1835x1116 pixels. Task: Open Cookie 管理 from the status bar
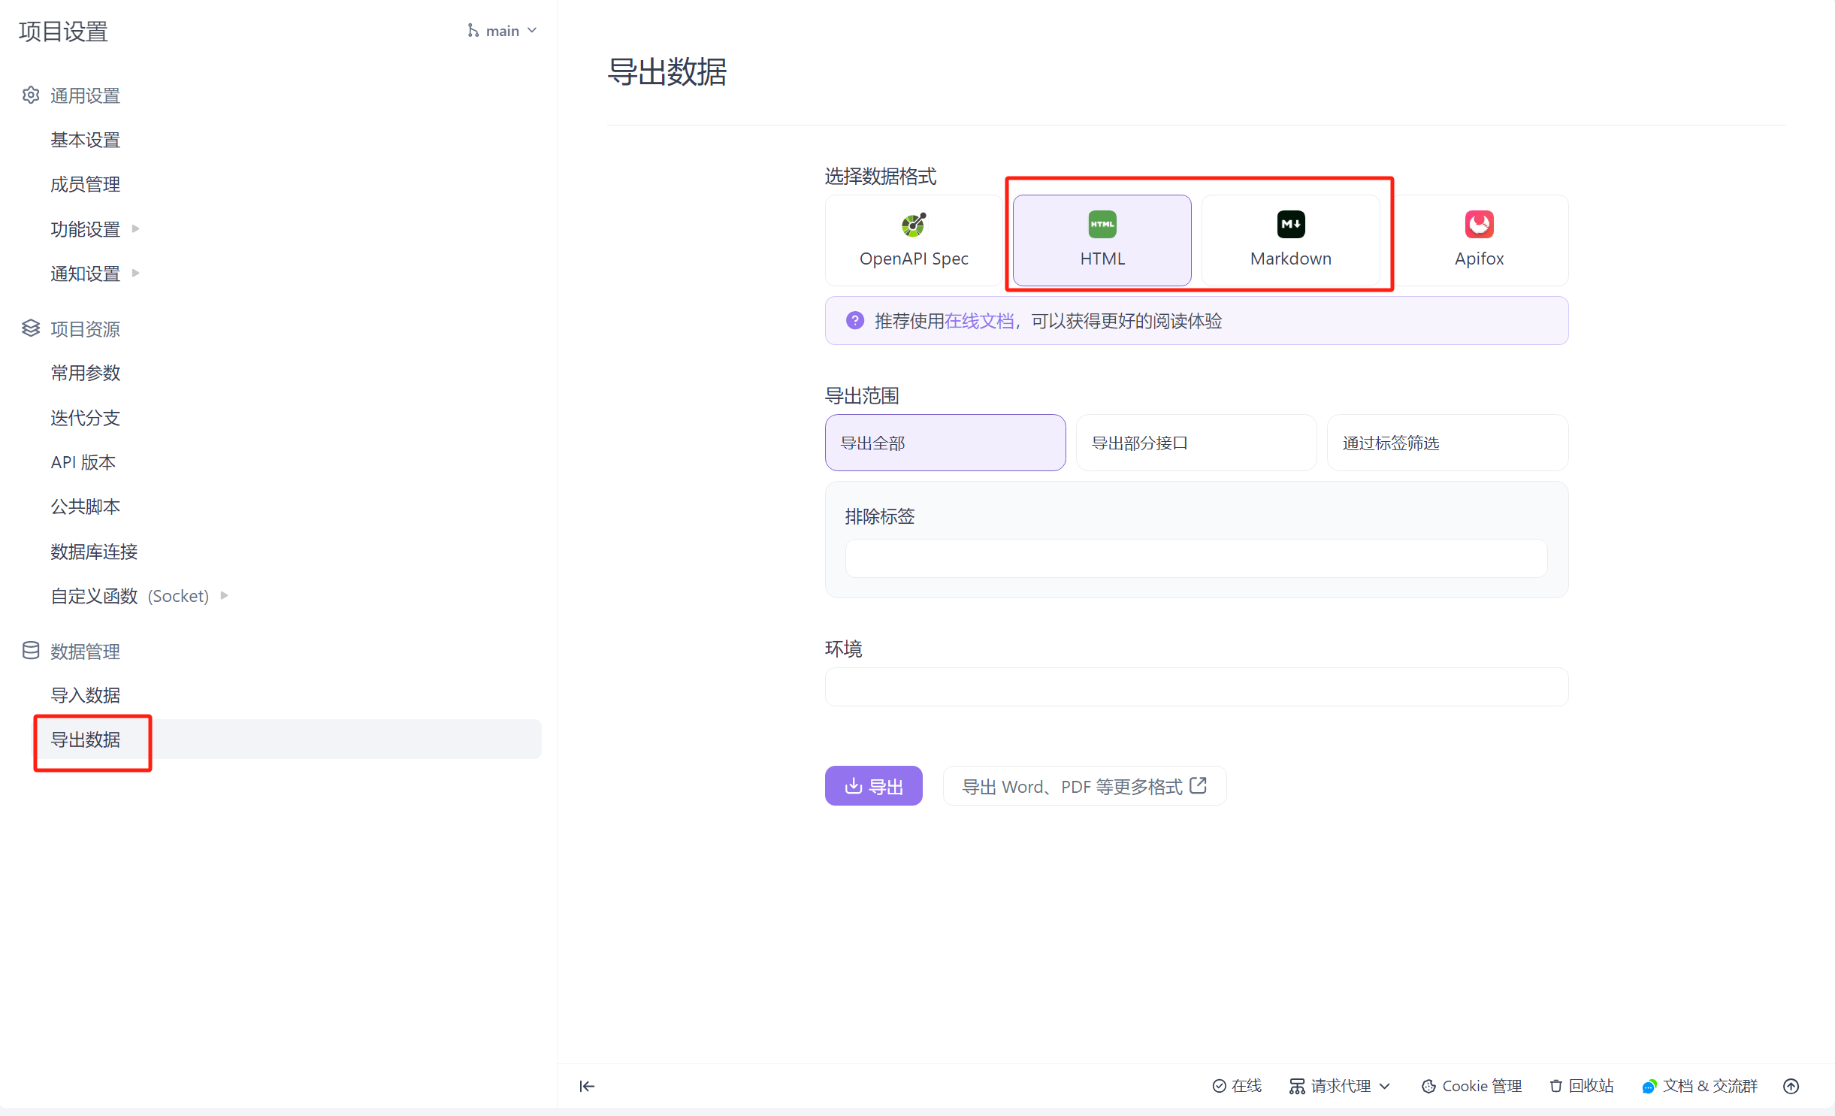click(1471, 1086)
